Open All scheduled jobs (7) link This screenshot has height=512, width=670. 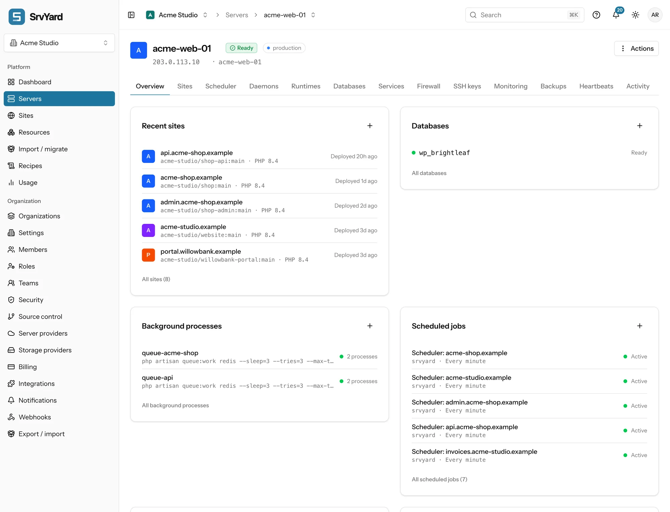439,479
